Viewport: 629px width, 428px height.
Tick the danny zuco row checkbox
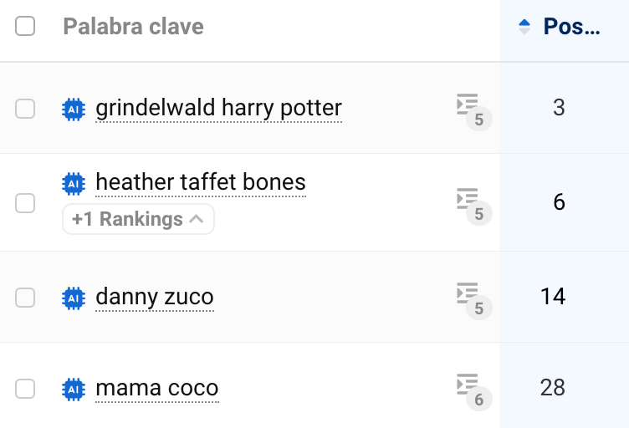25,297
